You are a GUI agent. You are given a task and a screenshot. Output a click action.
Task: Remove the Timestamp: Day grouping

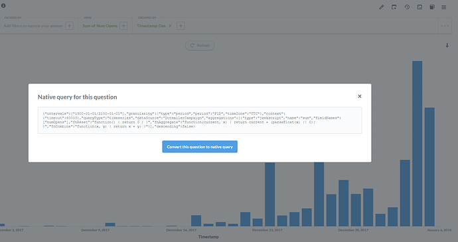pyautogui.click(x=170, y=26)
